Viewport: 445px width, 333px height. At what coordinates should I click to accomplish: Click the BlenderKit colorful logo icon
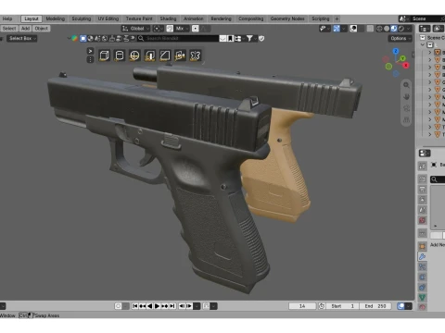[74, 39]
